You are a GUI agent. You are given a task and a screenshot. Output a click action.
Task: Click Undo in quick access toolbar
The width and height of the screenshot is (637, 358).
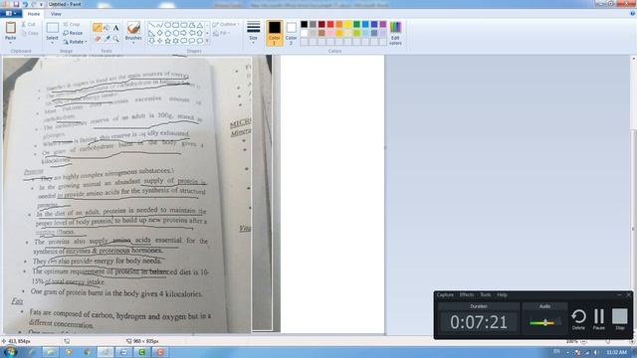pos(25,4)
